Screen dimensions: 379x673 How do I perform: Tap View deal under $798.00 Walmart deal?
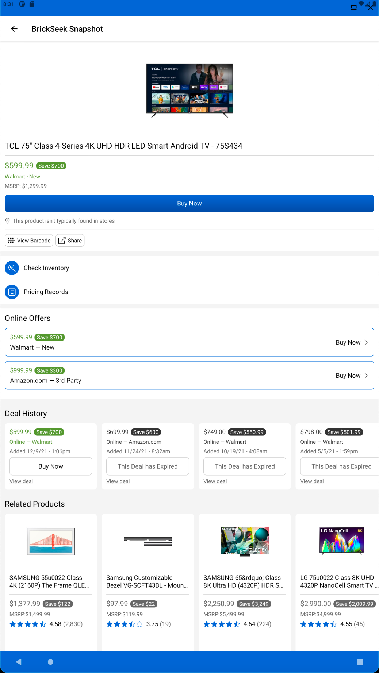[x=312, y=481]
